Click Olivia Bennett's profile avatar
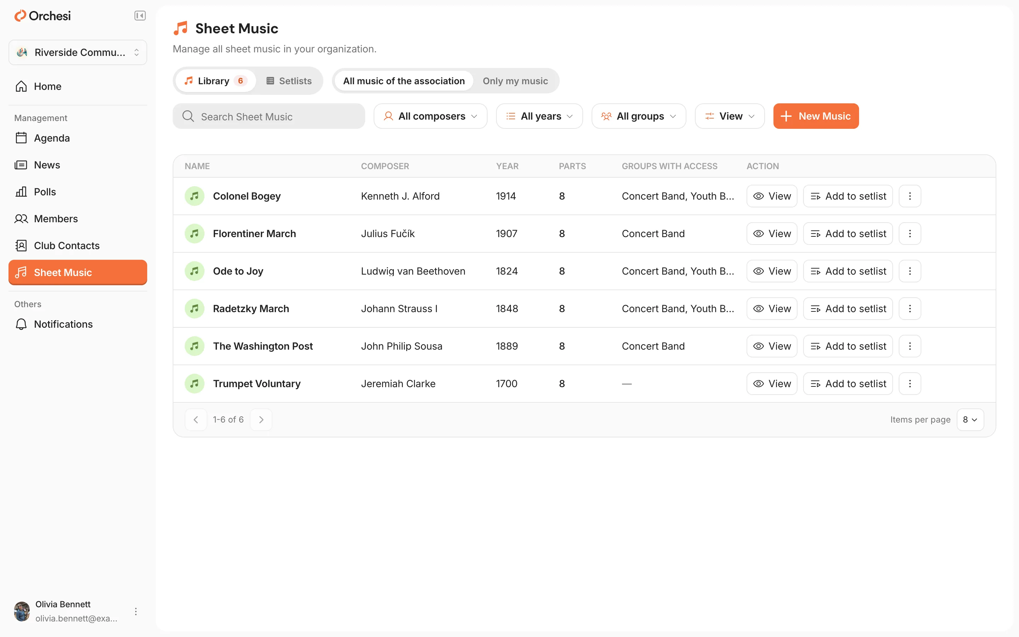The height and width of the screenshot is (637, 1019). [22, 611]
